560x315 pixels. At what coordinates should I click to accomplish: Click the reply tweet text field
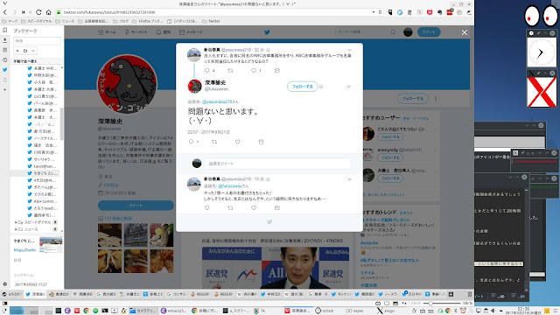coord(277,164)
